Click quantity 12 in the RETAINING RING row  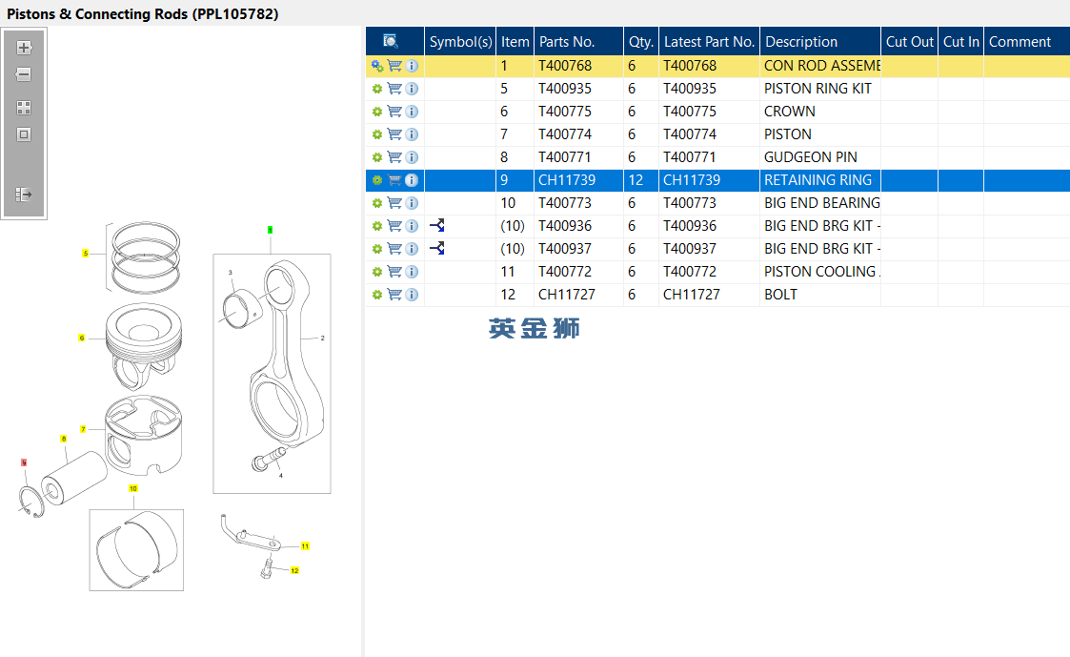click(636, 180)
